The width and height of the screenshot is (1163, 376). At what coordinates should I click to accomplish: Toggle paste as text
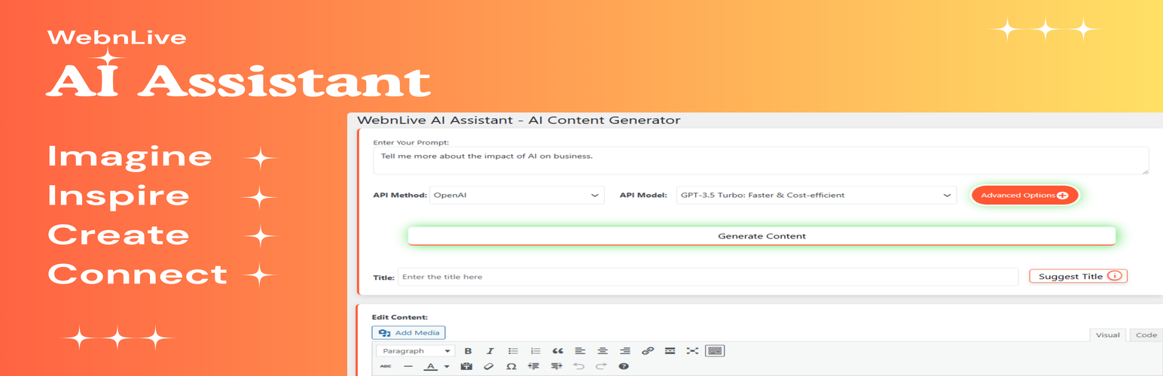click(466, 367)
